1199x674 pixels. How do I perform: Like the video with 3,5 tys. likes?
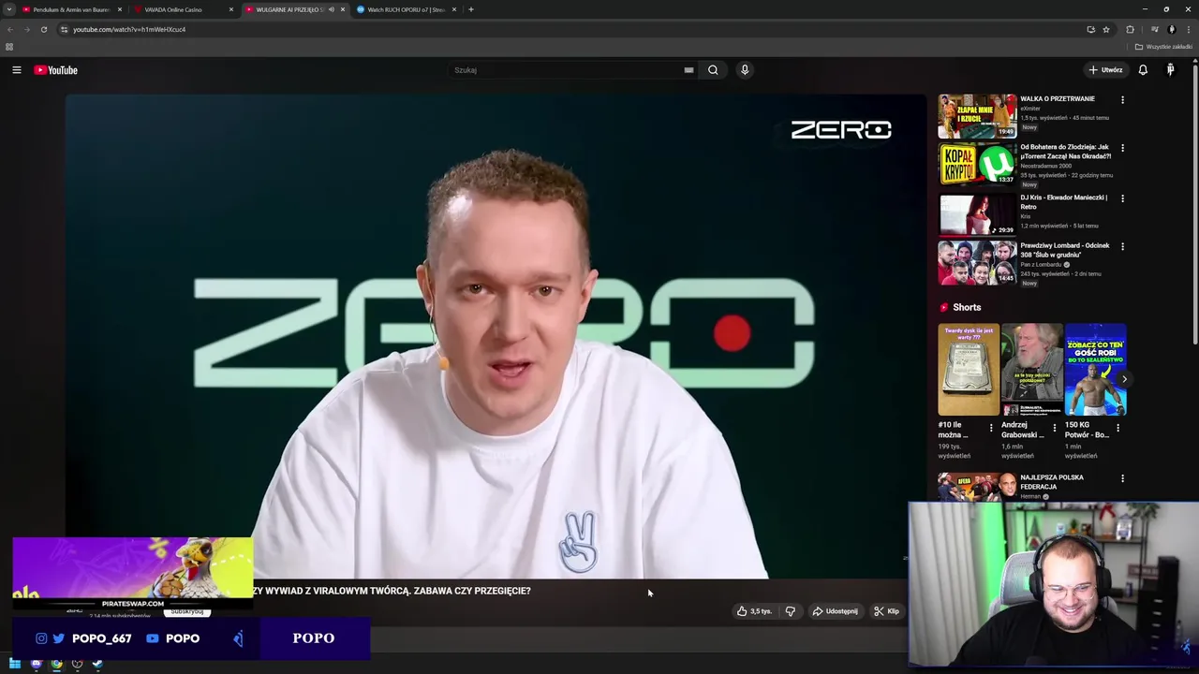(x=754, y=611)
